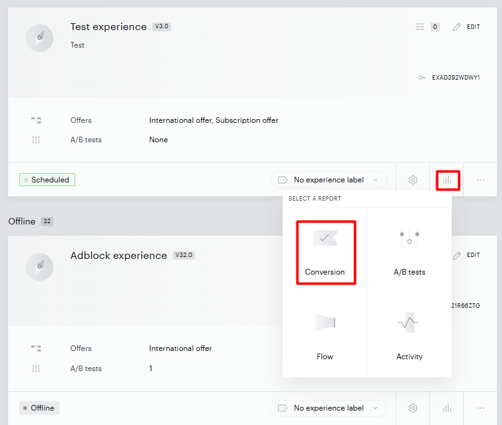Choose the Flow report

click(325, 335)
